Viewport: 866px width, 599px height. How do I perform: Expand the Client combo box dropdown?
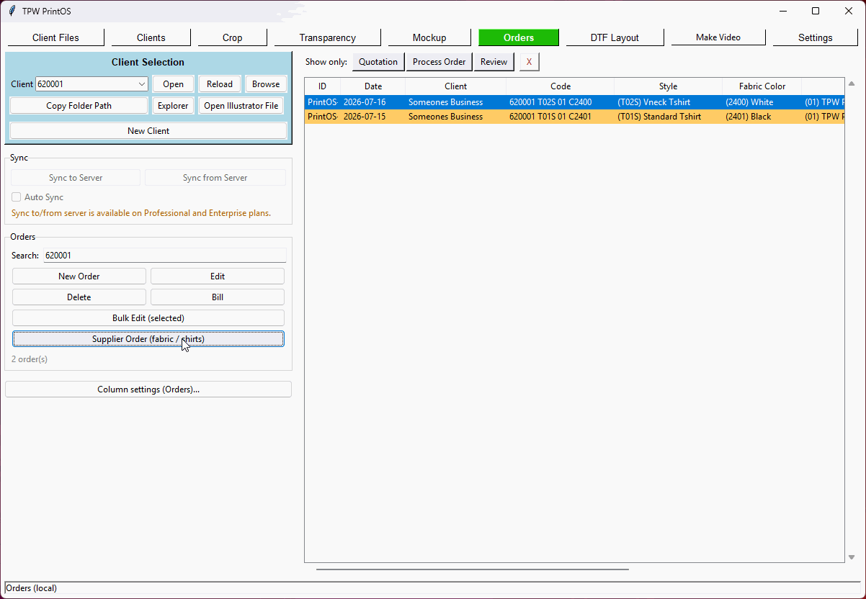pos(142,84)
